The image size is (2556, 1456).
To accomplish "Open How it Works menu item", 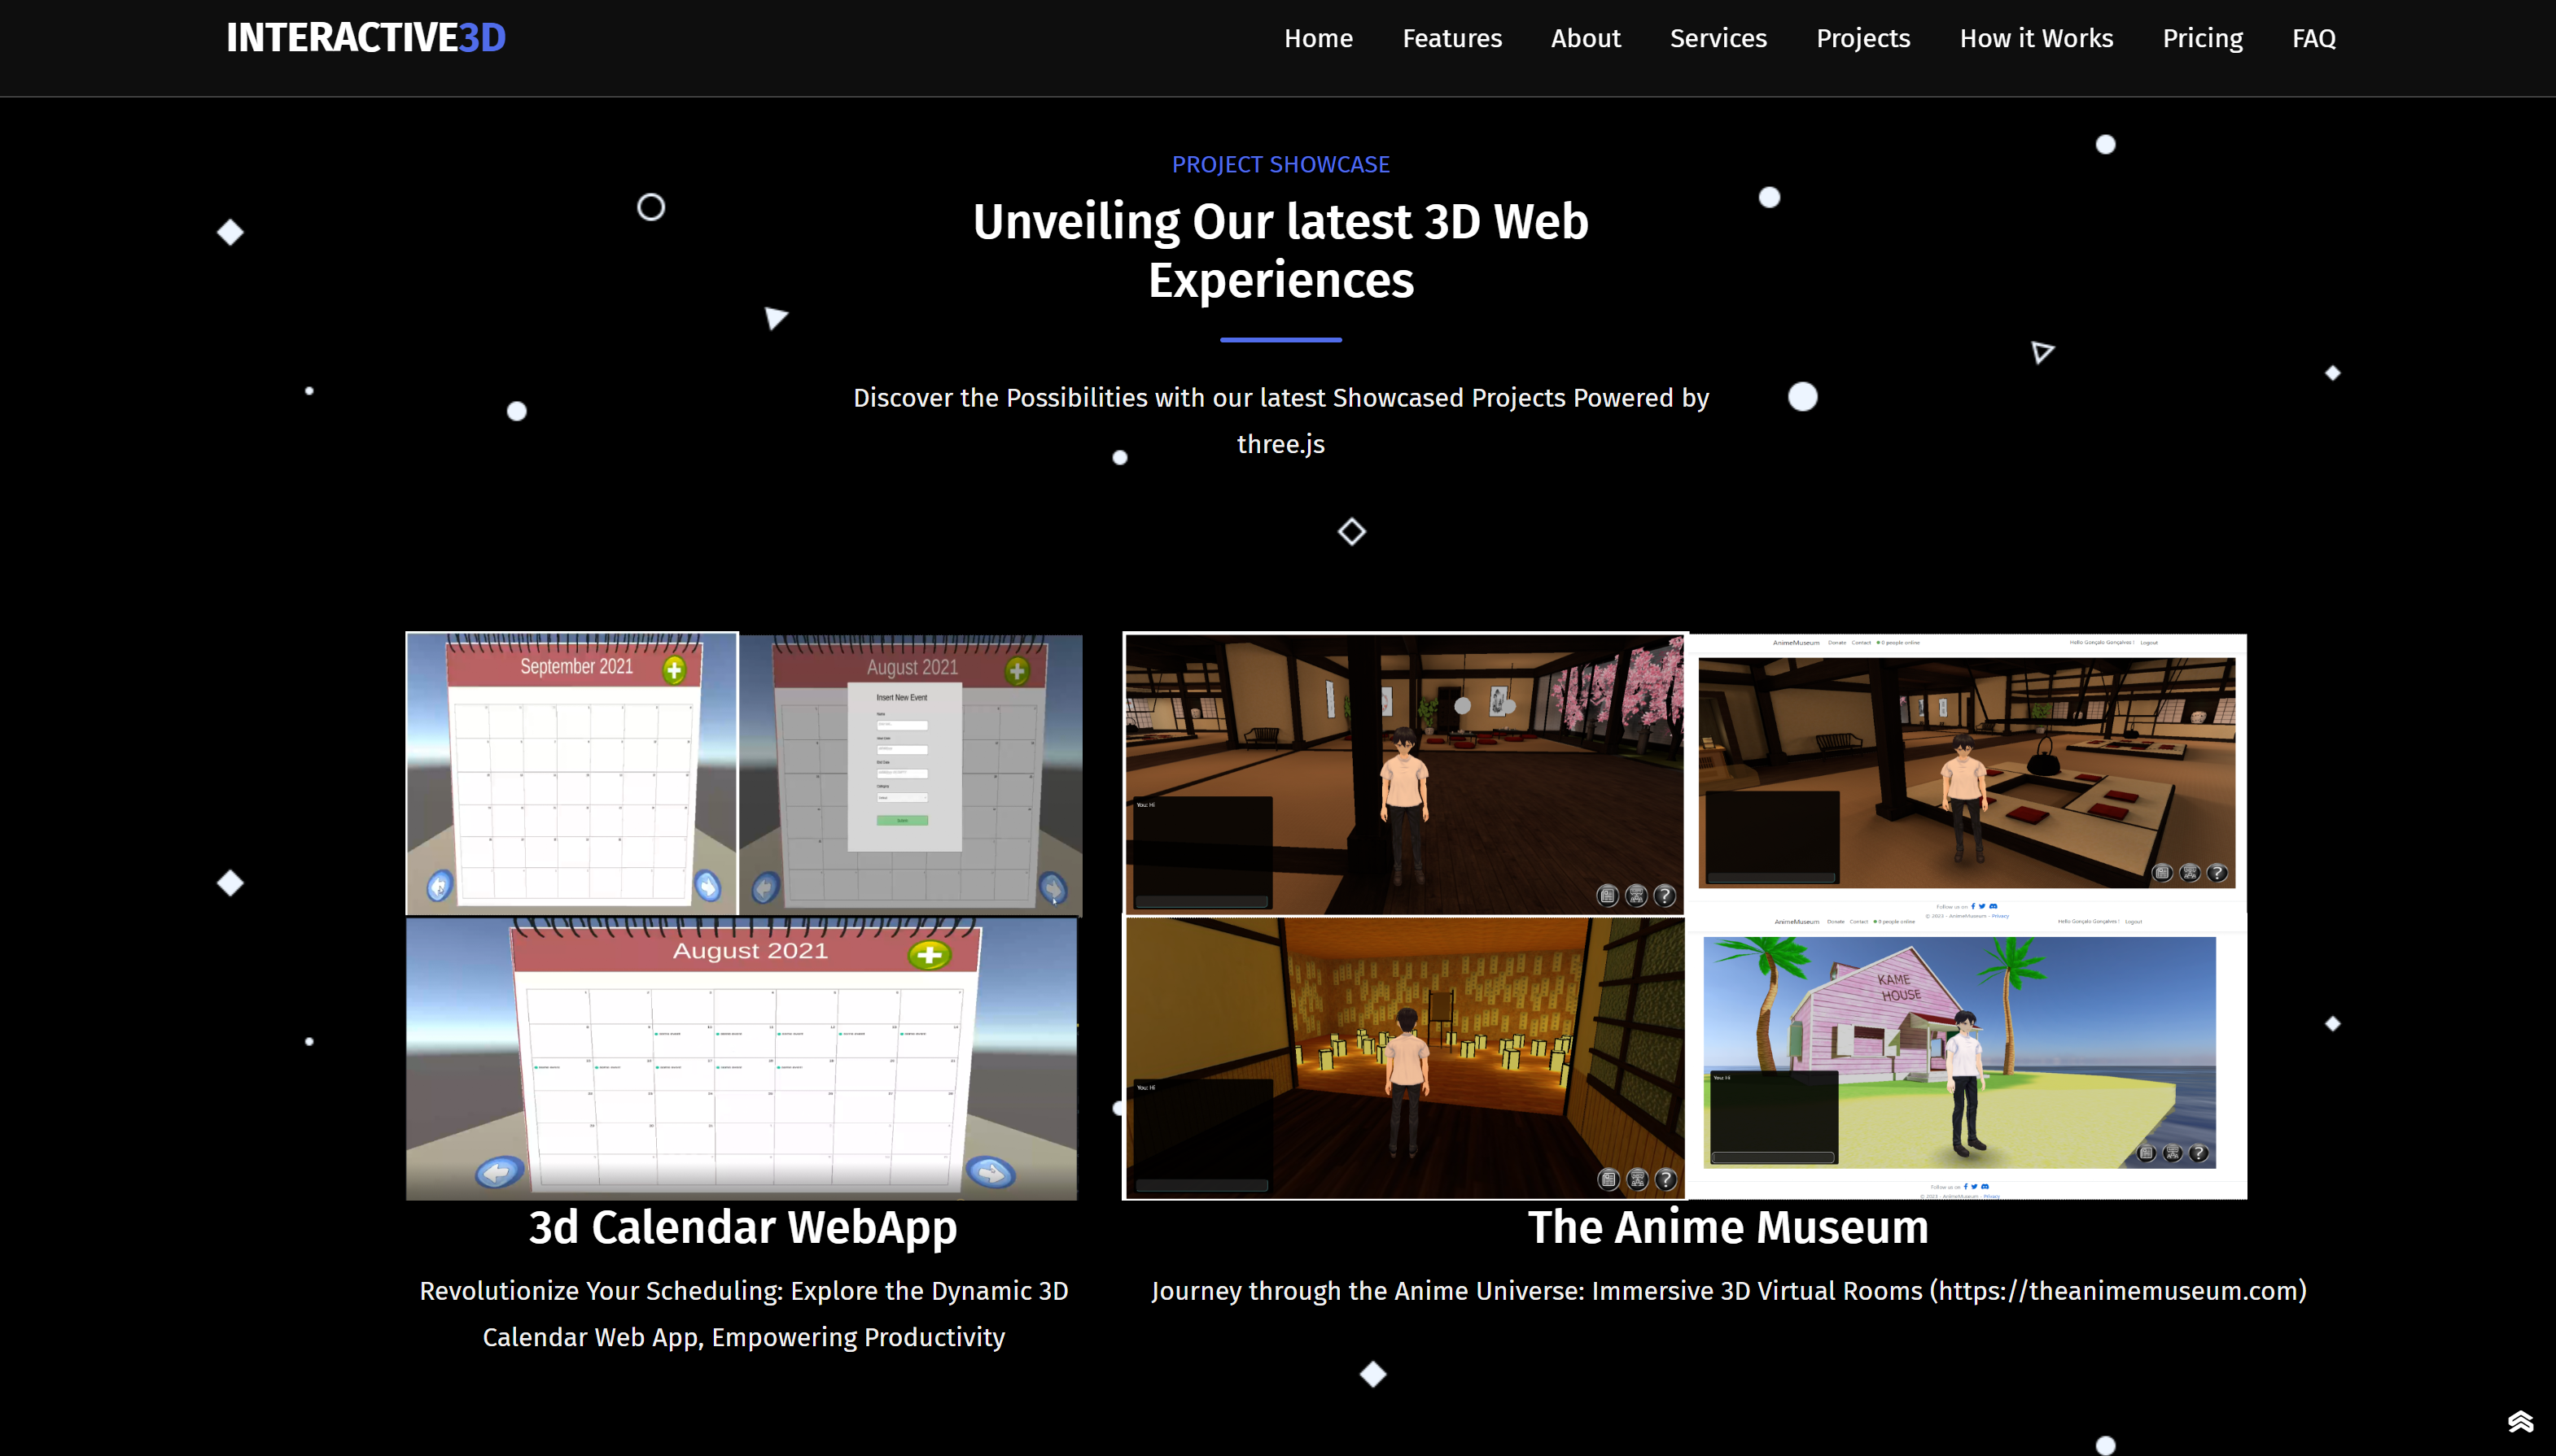I will 2036,38.
